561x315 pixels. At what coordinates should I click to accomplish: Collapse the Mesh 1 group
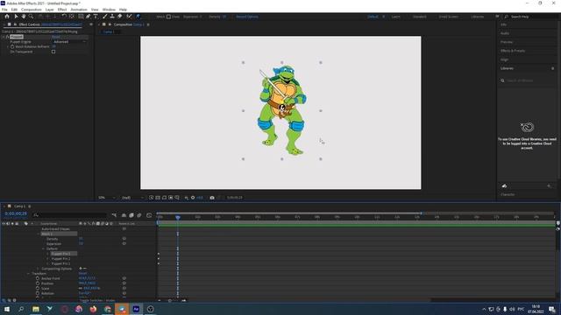[39, 234]
